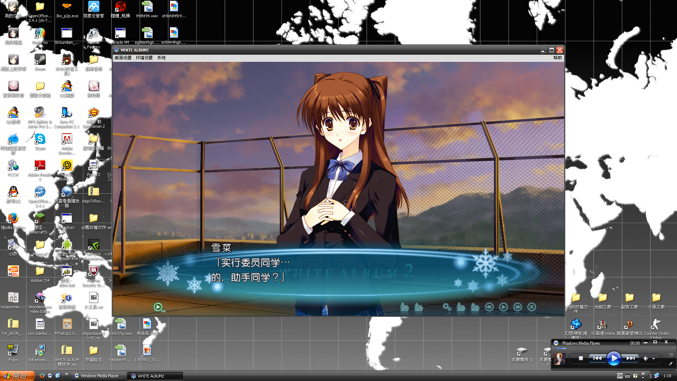This screenshot has height=381, width=677.
Task: Toggle the auto mode ON indicator
Action: pos(158,307)
